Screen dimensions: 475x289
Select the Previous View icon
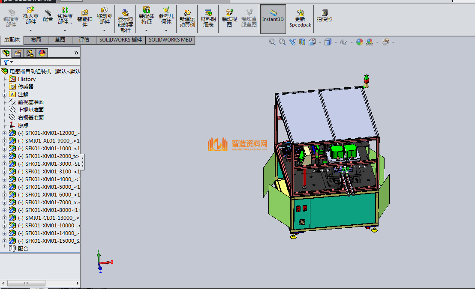292,42
